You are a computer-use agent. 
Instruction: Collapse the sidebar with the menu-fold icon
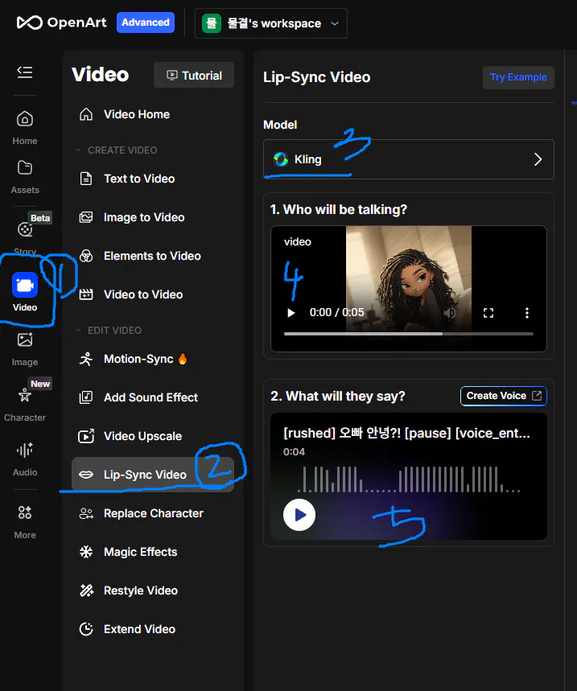point(25,72)
